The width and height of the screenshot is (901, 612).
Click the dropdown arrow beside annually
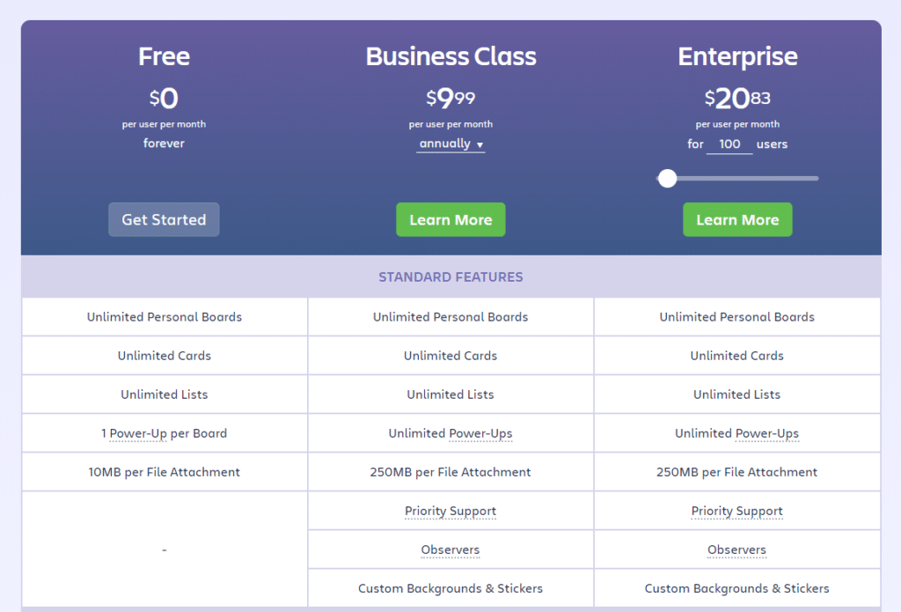click(x=480, y=145)
